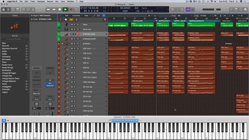249x140 pixels.
Task: Start playback with the green Play button
Action: pos(65,9)
